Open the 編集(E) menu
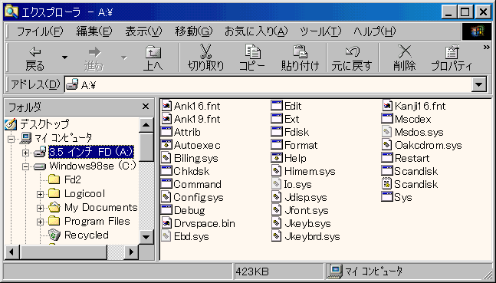This screenshot has height=283, width=496. click(x=94, y=31)
